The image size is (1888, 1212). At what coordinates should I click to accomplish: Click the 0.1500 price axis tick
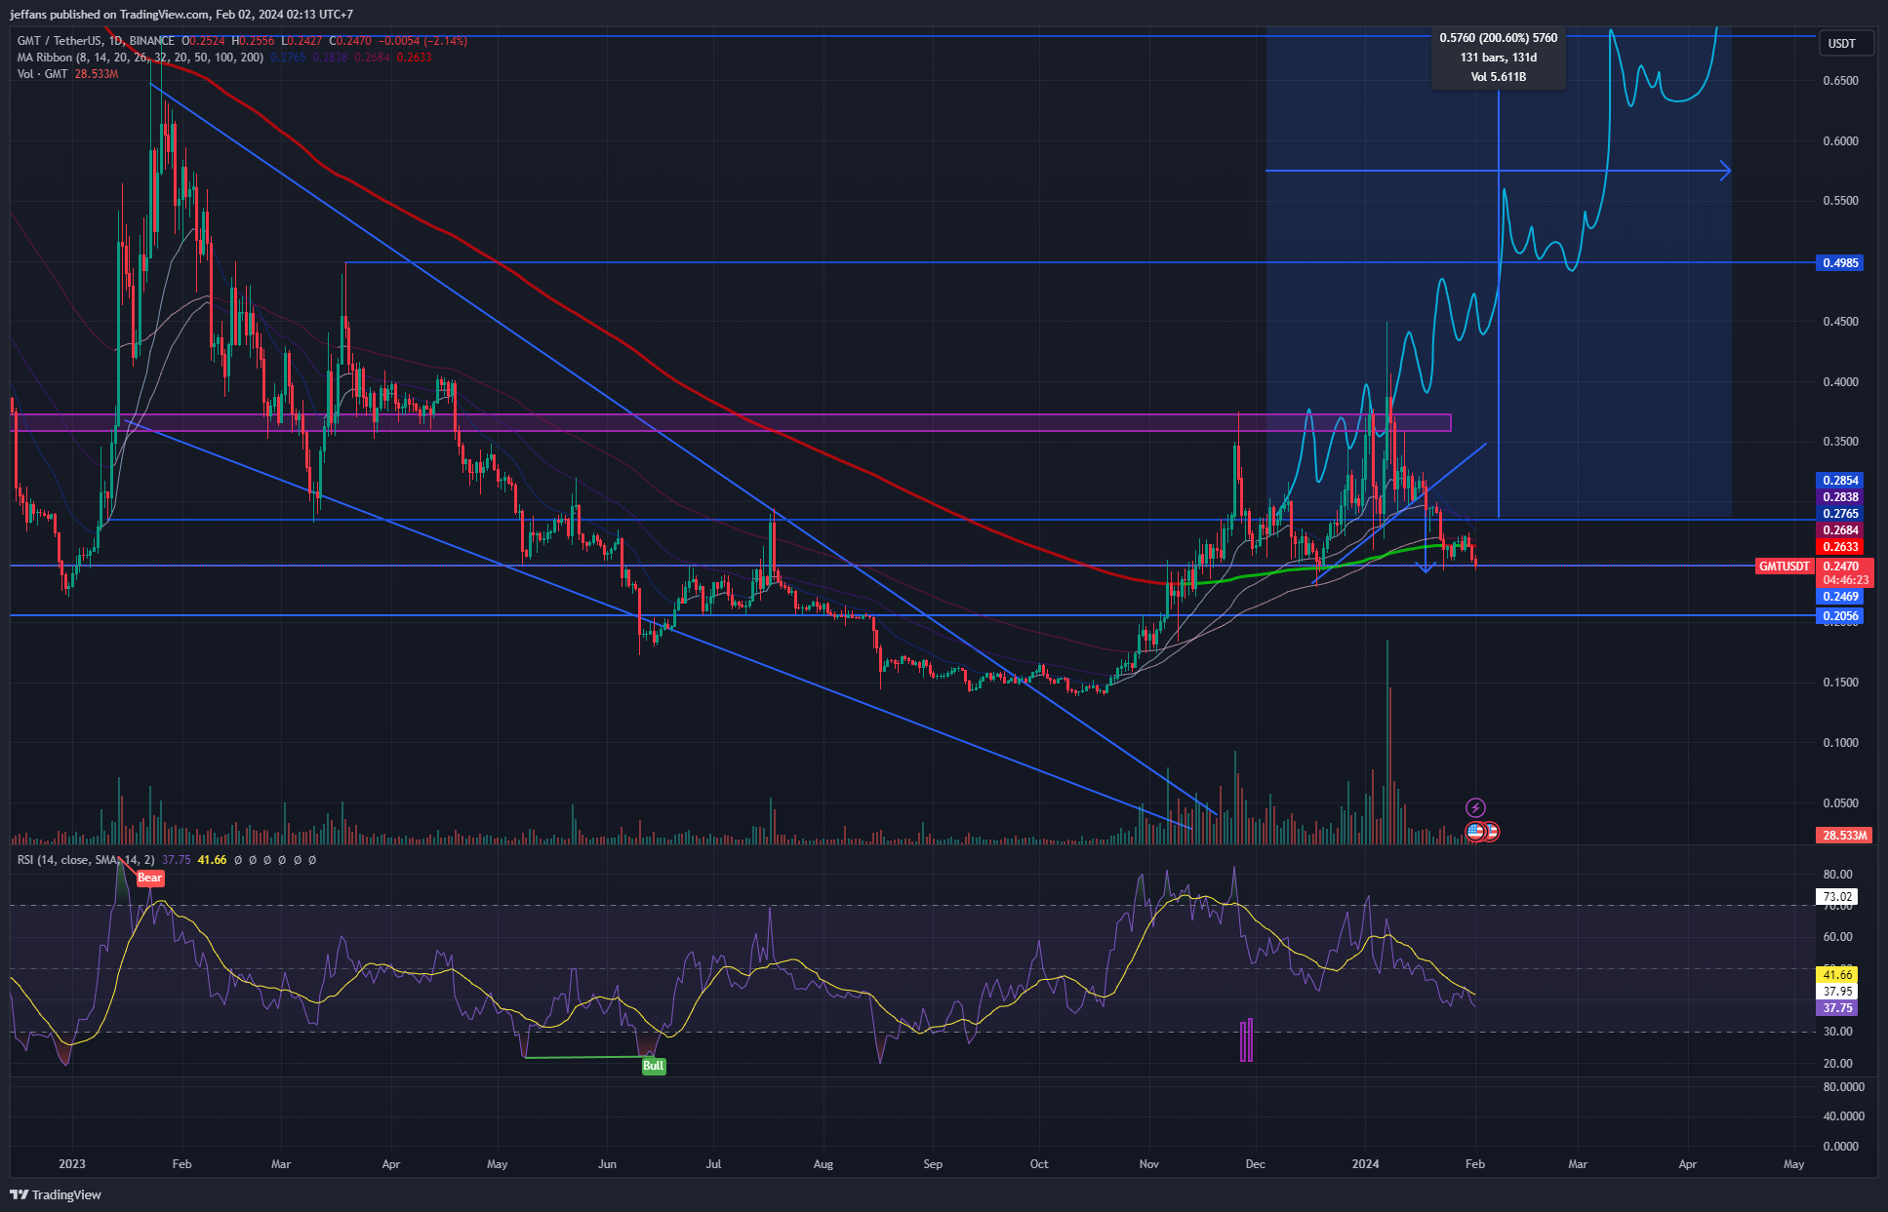(1841, 683)
